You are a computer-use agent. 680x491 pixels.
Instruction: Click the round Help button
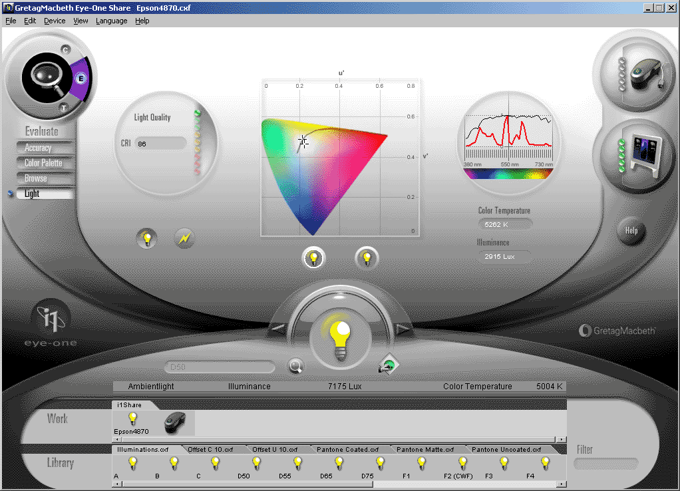(x=631, y=231)
